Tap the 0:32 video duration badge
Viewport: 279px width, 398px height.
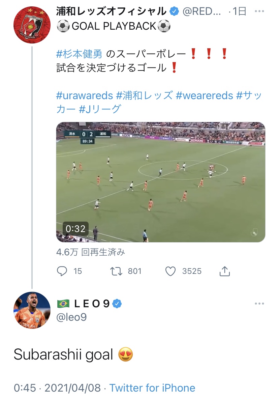75,229
